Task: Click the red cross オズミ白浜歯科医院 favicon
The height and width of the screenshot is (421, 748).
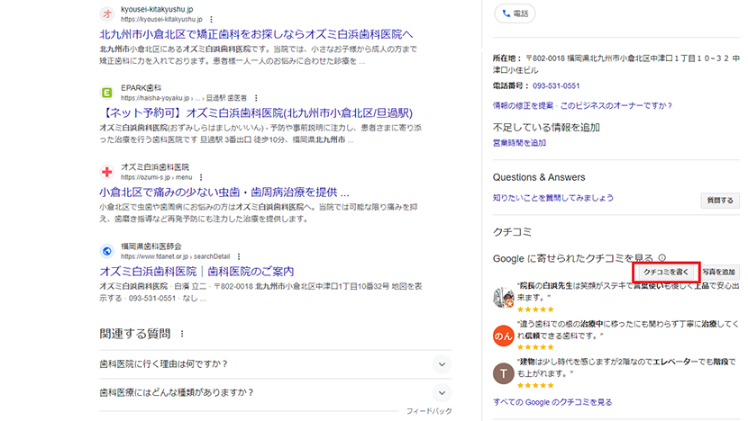Action: click(x=106, y=172)
